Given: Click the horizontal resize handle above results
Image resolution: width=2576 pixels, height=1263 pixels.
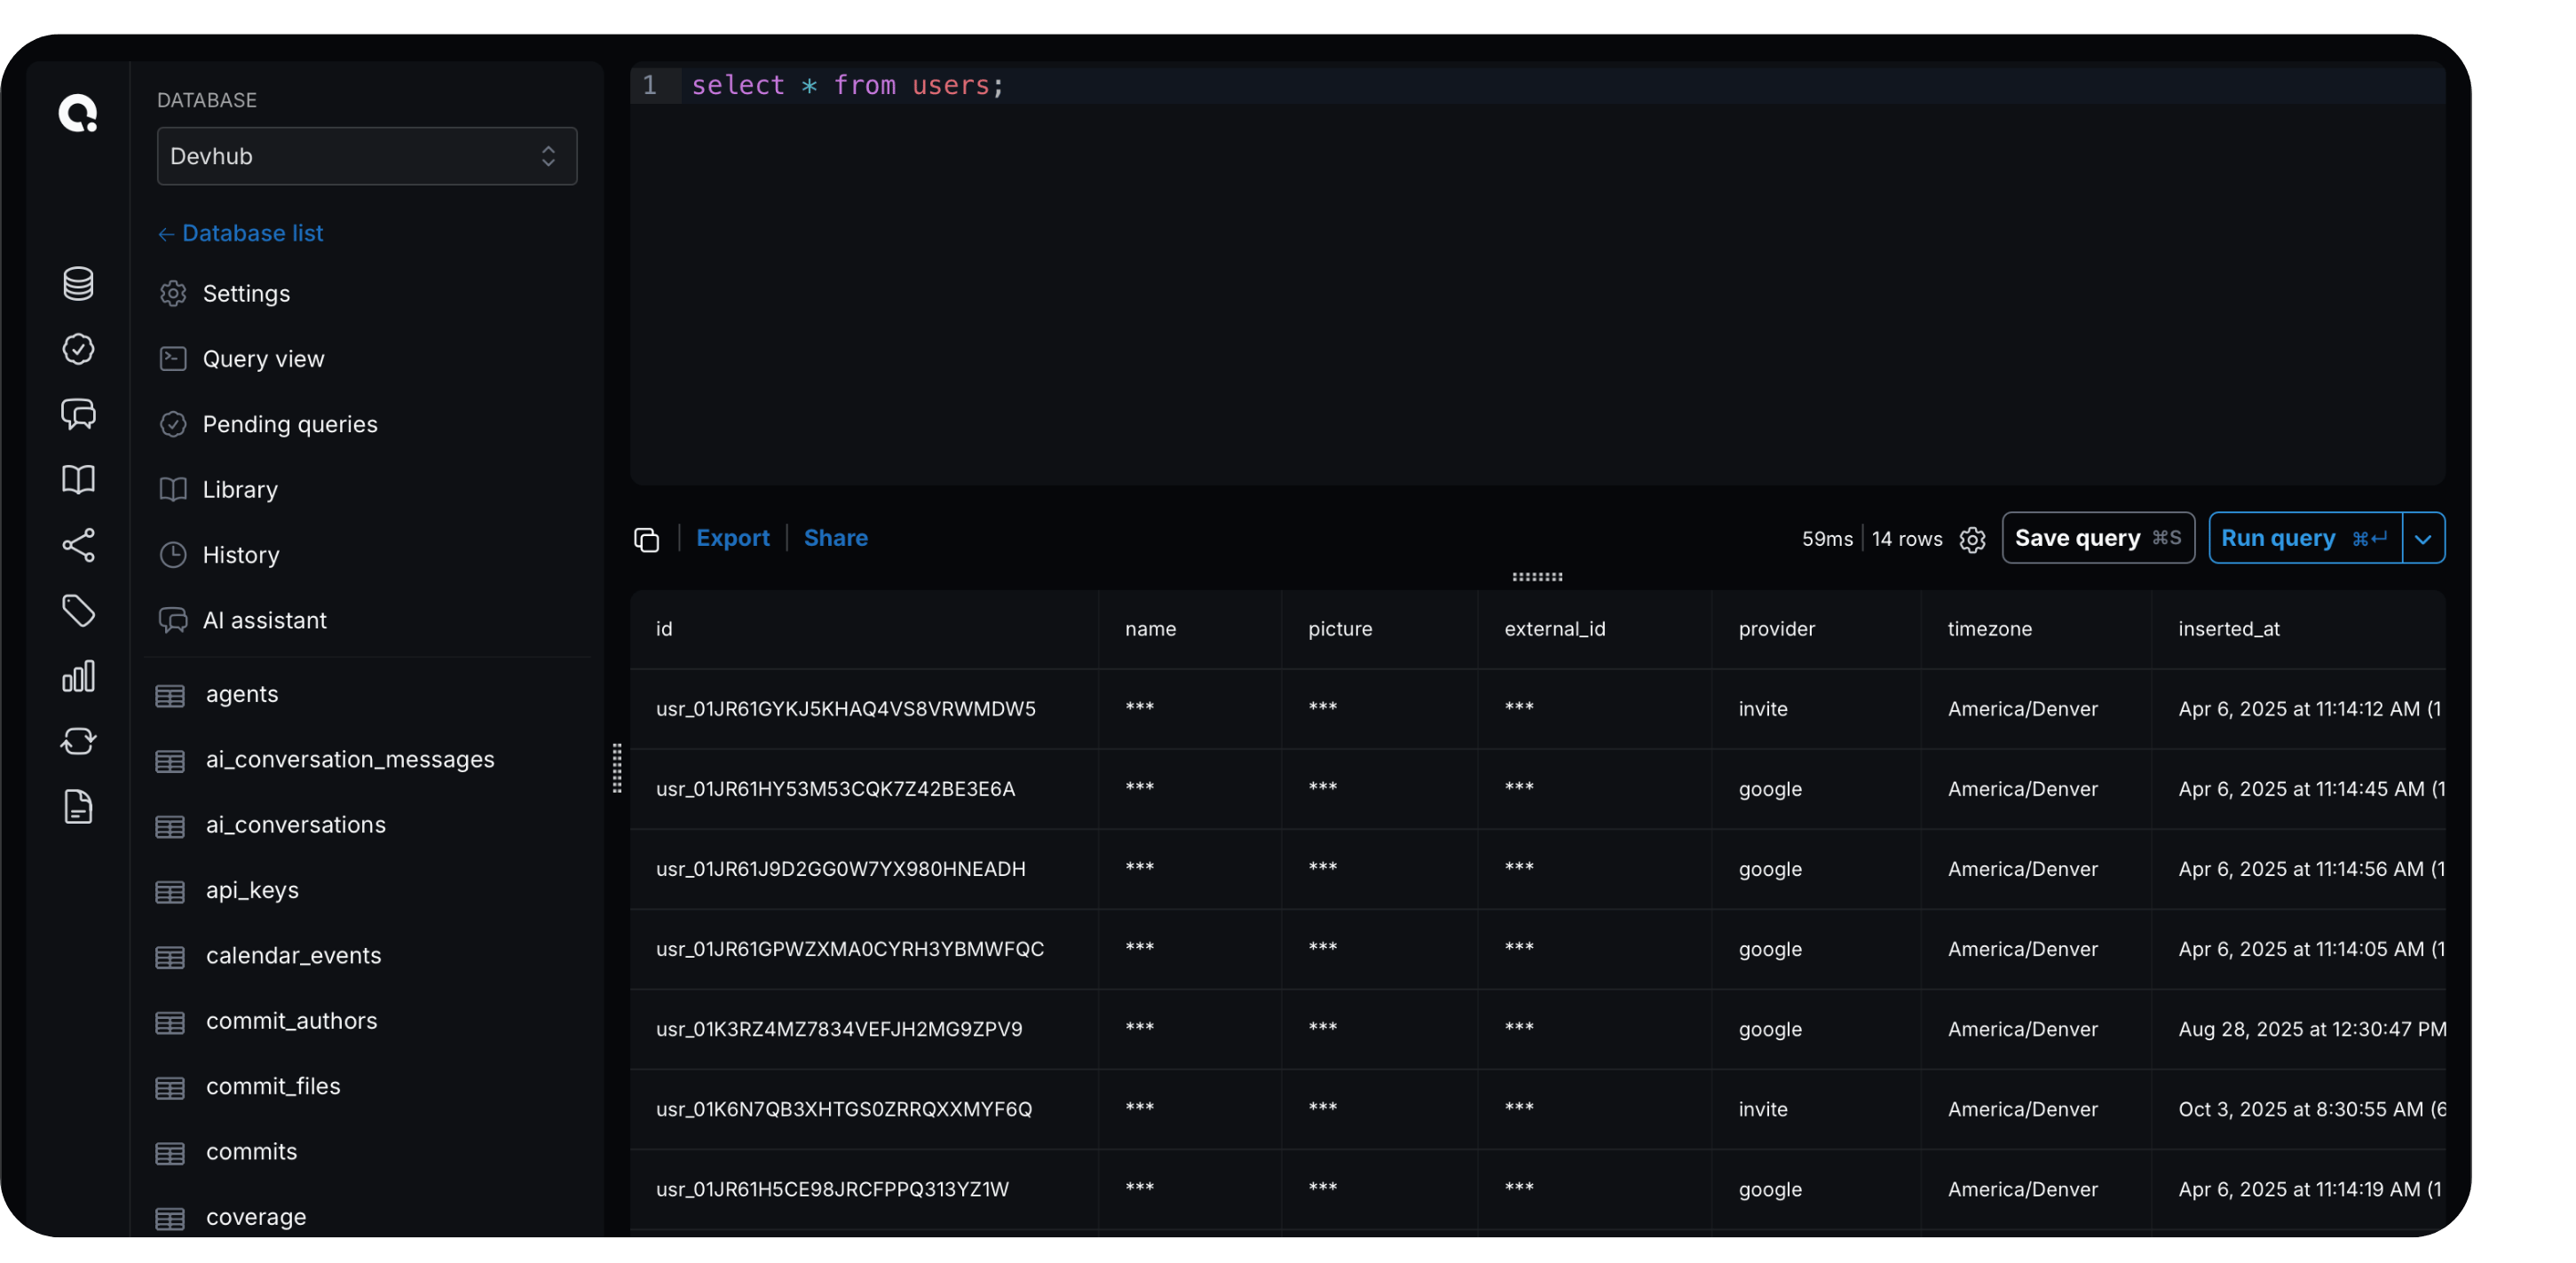Looking at the screenshot, I should tap(1537, 577).
